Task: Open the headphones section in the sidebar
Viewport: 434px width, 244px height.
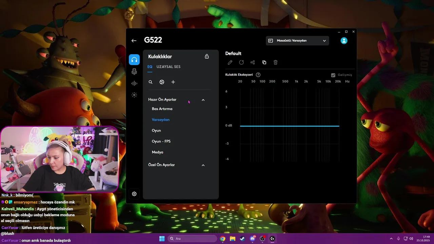Action: click(134, 60)
